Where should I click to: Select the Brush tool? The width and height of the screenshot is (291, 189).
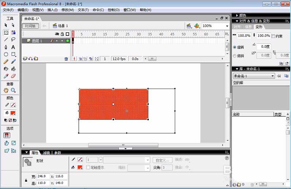tap(13, 62)
